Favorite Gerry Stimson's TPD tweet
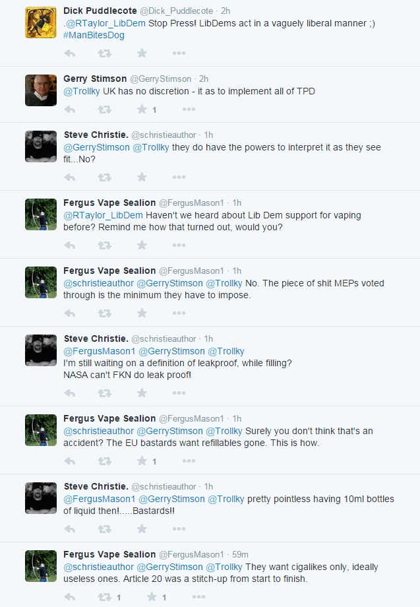The height and width of the screenshot is (607, 420). [x=142, y=109]
